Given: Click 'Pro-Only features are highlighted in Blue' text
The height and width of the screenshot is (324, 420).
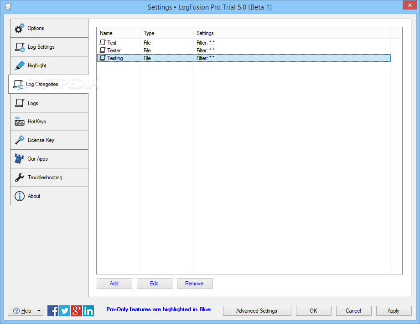Looking at the screenshot, I should (x=159, y=309).
